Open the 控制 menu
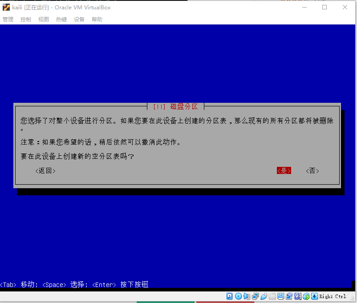Screen dimensions: 357x303 25,19
